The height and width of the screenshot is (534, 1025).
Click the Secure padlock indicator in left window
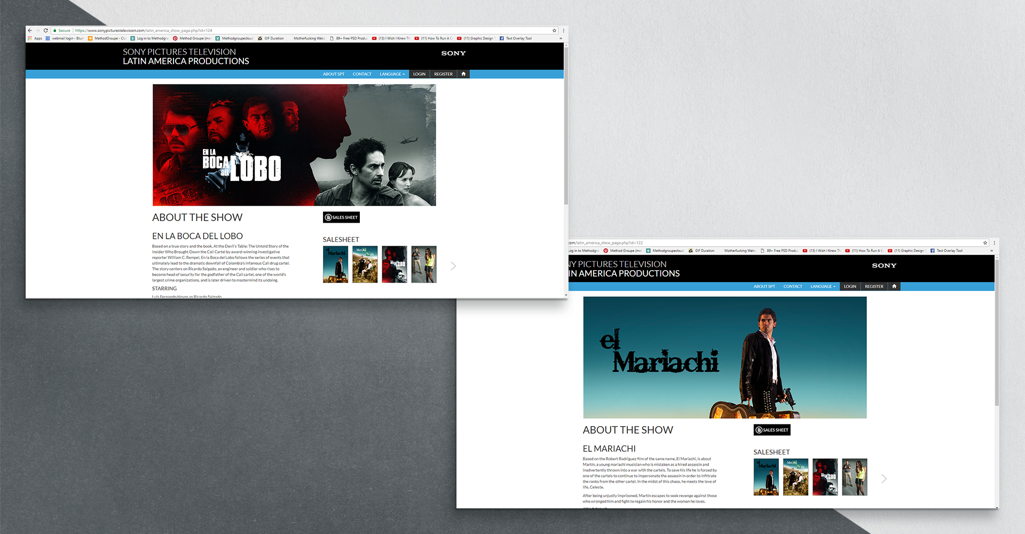tap(61, 30)
